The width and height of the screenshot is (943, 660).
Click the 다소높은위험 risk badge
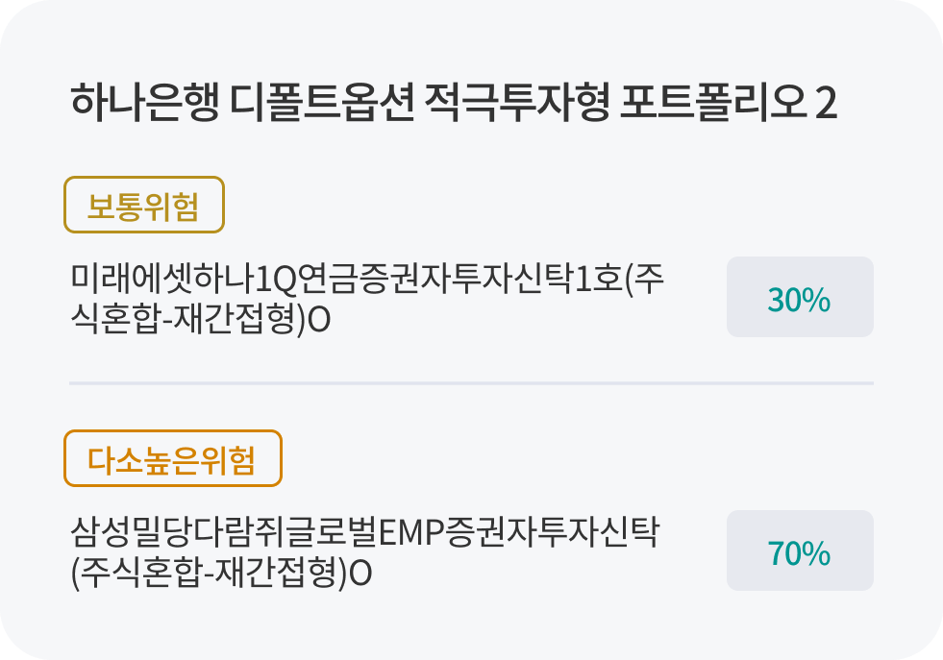pyautogui.click(x=172, y=459)
